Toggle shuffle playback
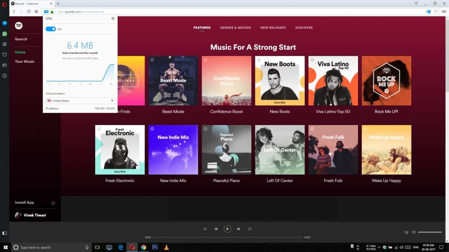The height and width of the screenshot is (252, 449). coord(205,229)
